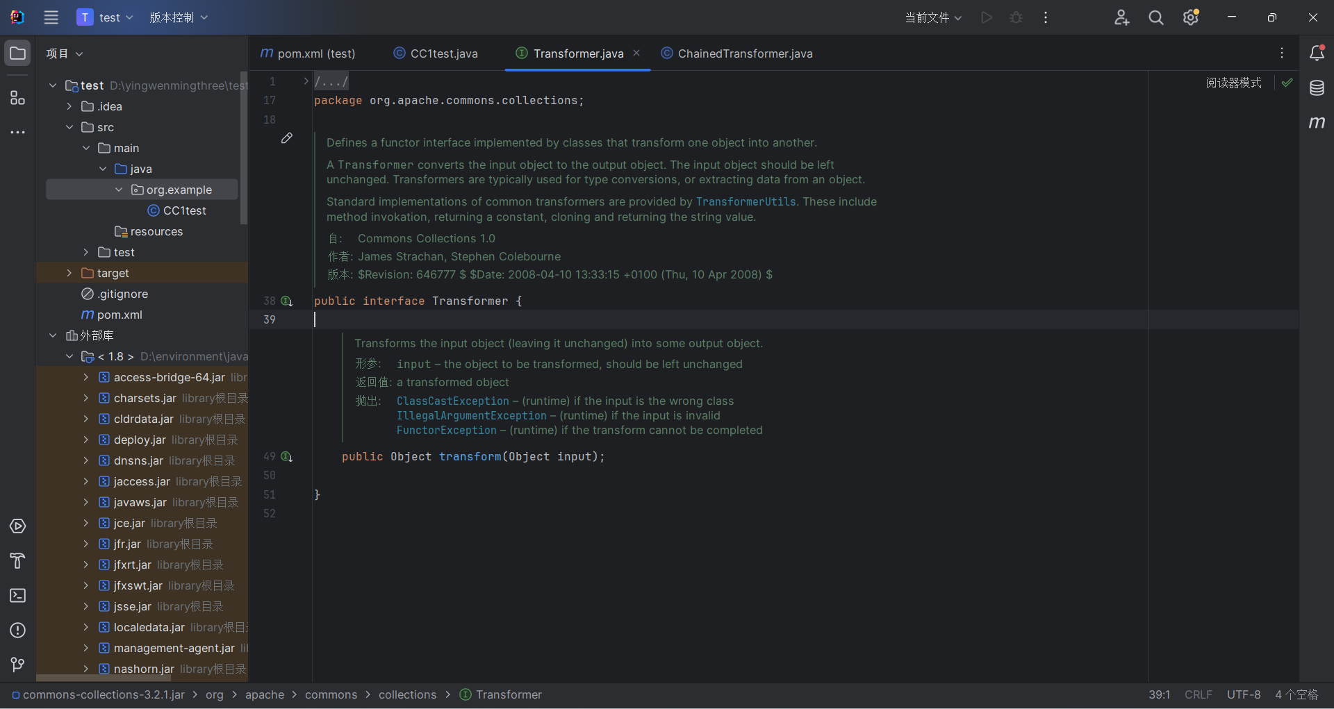
Task: Click the collections breadcrumb
Action: point(407,694)
